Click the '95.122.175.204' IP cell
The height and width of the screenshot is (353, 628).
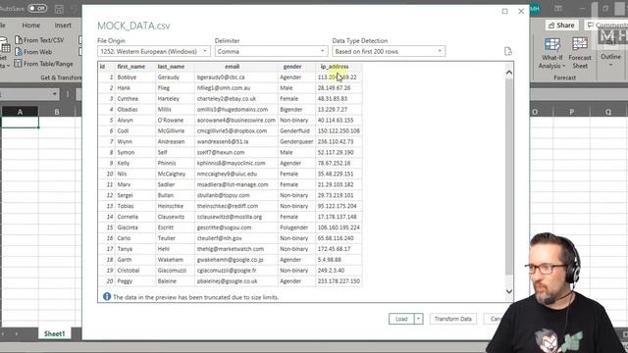(338, 206)
